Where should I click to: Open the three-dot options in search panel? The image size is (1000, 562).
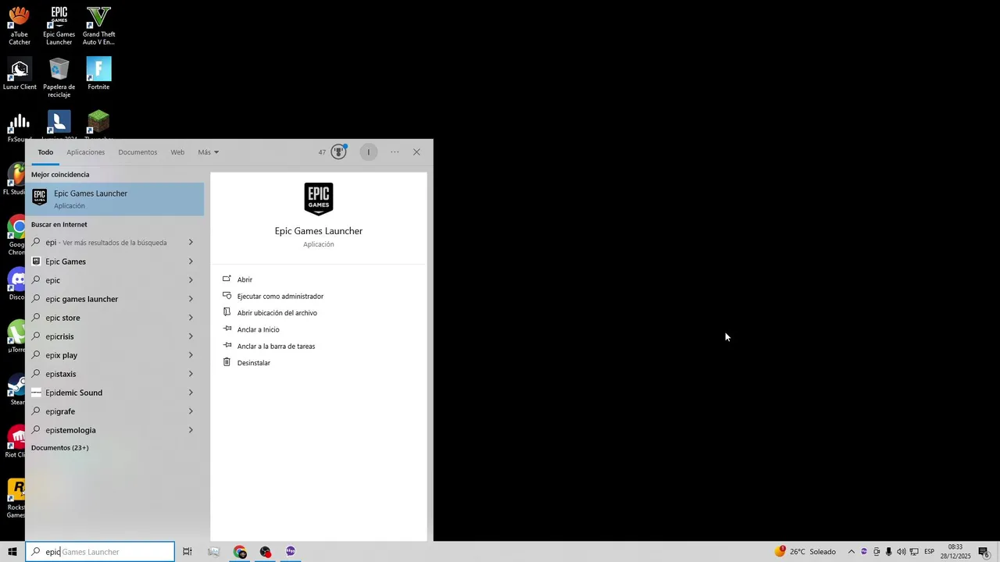coord(395,152)
